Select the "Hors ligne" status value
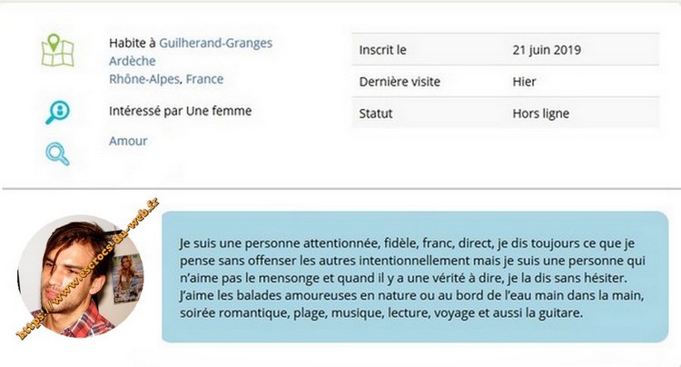This screenshot has width=681, height=367. (x=539, y=114)
